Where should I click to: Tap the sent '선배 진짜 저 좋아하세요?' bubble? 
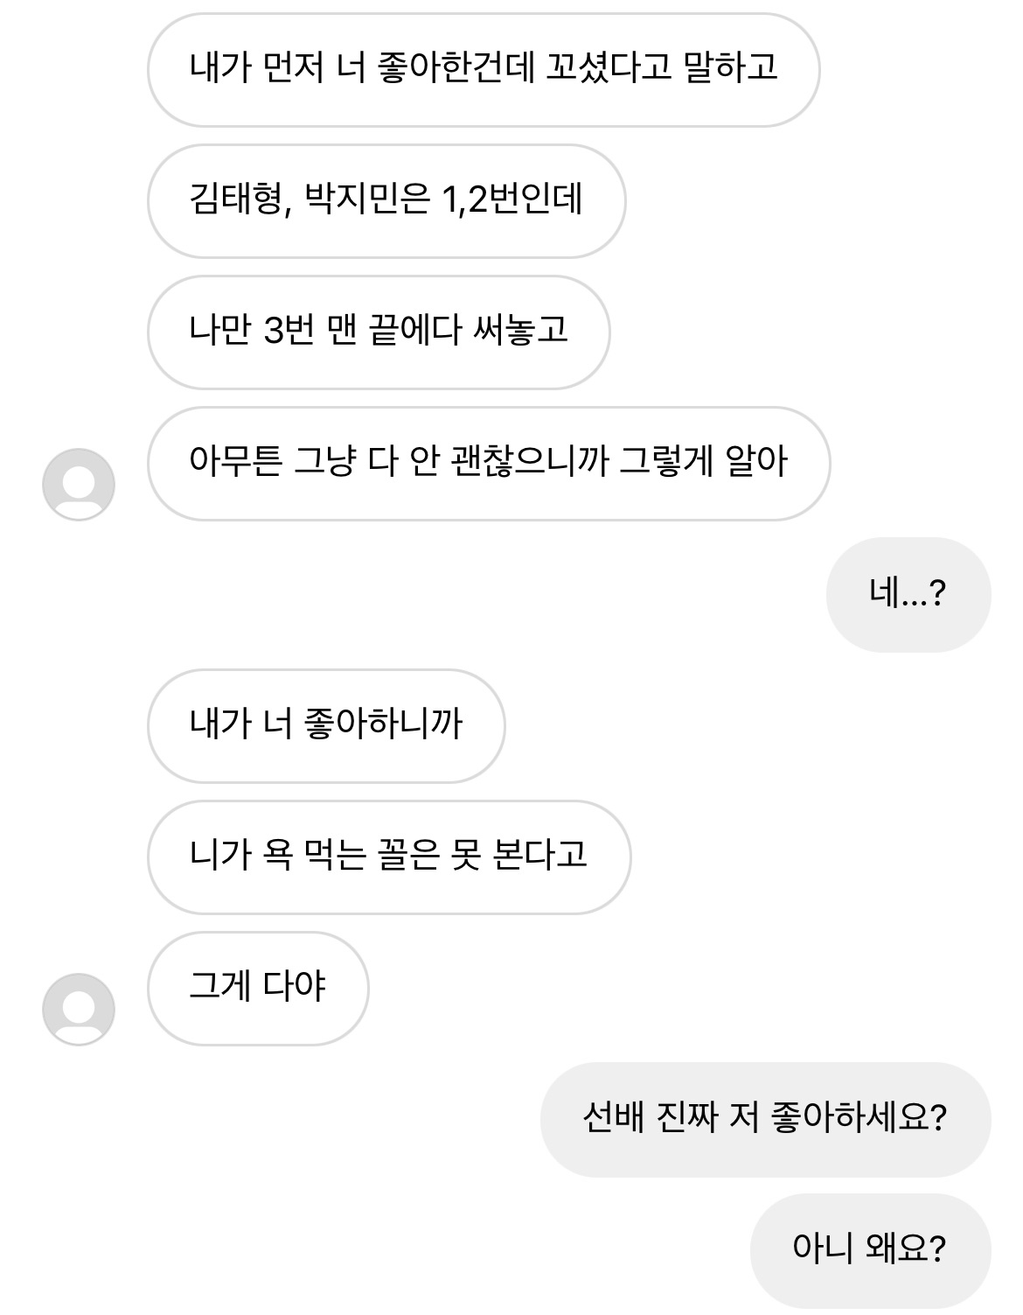(x=765, y=1120)
